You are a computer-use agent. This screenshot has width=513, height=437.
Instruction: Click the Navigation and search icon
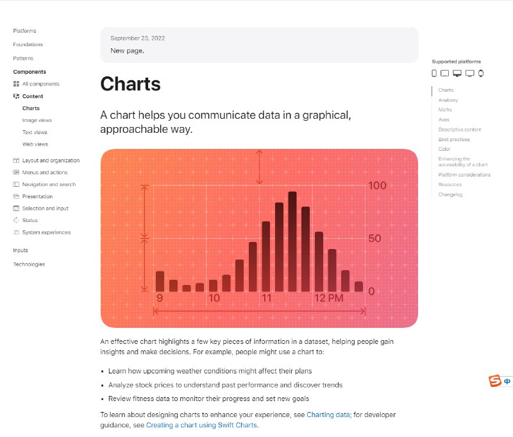[16, 185]
